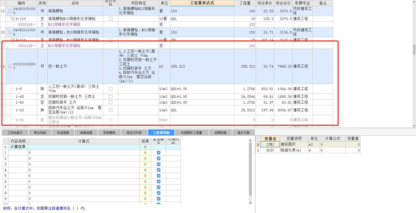Move the main table vertical scrollbar thumb
The height and width of the screenshot is (213, 416).
coord(414,50)
